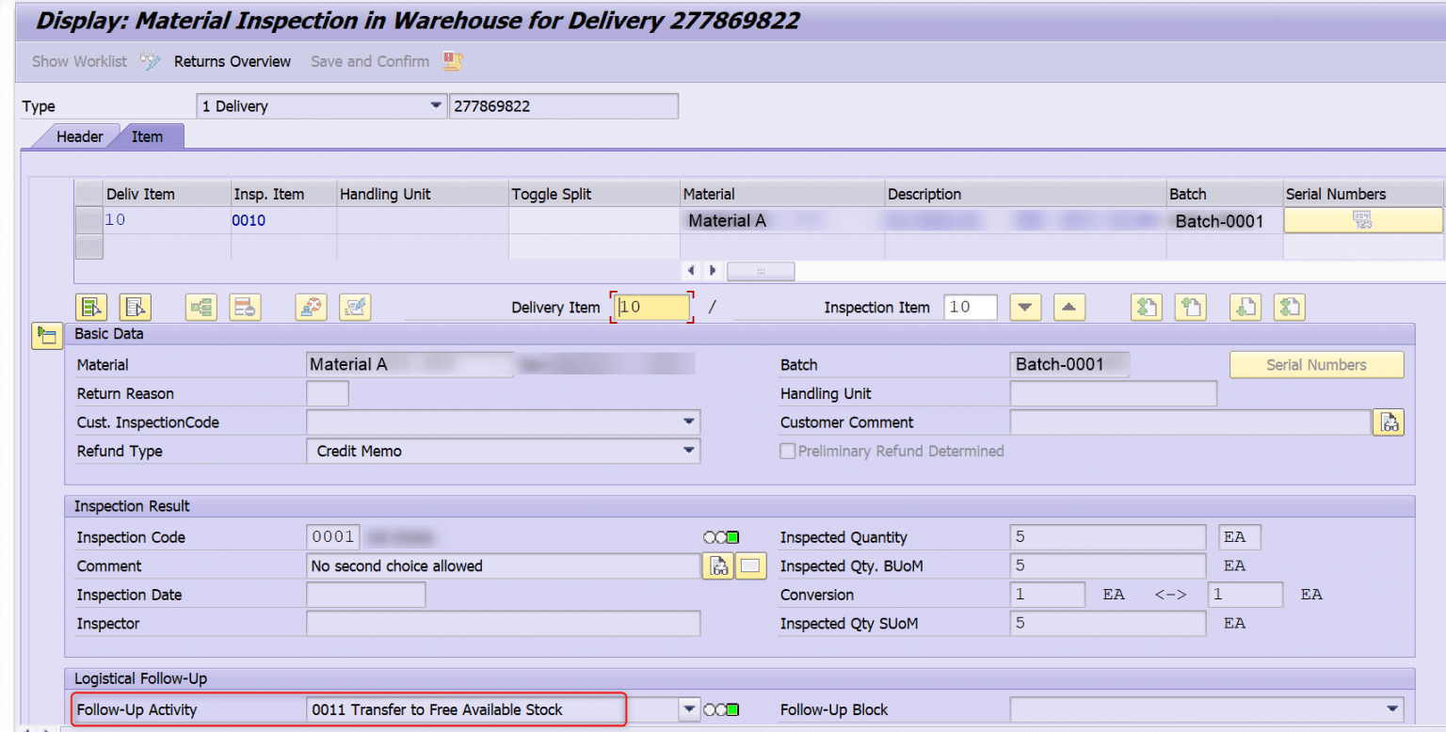Click the Returns Overview button

tap(232, 61)
